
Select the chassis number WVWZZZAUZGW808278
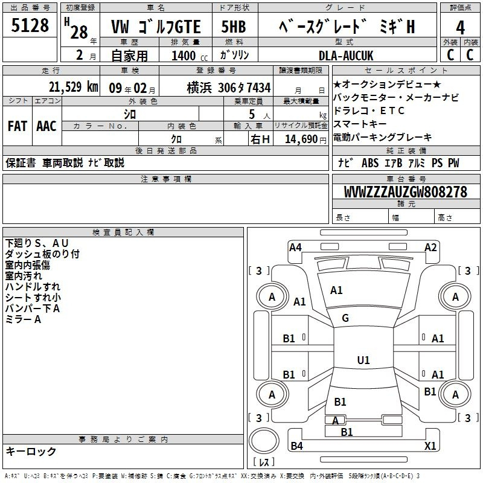tap(406, 192)
